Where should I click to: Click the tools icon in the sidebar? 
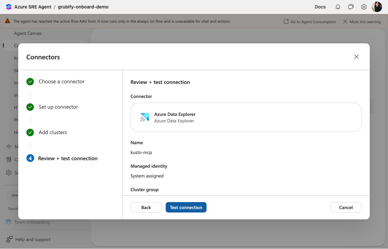pyautogui.click(x=9, y=160)
